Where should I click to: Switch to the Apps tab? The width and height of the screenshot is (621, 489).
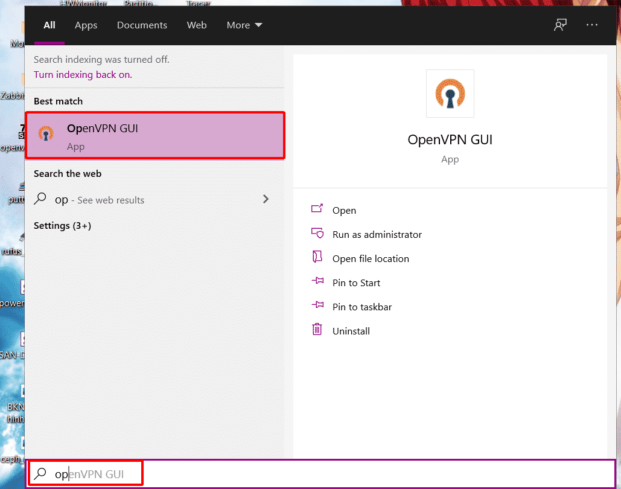86,25
